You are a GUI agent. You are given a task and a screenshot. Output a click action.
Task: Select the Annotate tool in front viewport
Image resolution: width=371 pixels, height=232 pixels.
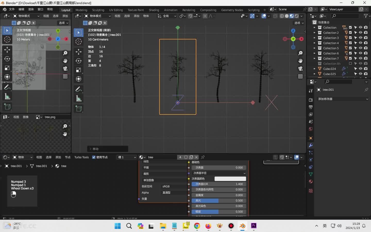click(x=79, y=89)
